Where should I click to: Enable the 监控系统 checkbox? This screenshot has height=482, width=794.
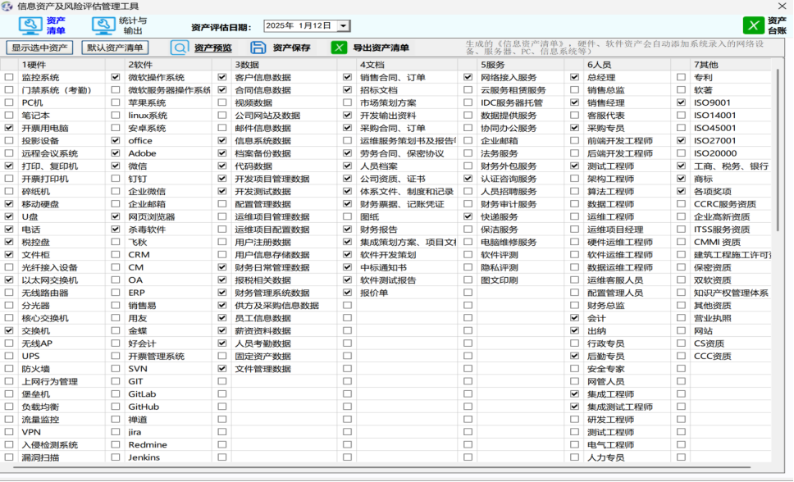(x=9, y=77)
